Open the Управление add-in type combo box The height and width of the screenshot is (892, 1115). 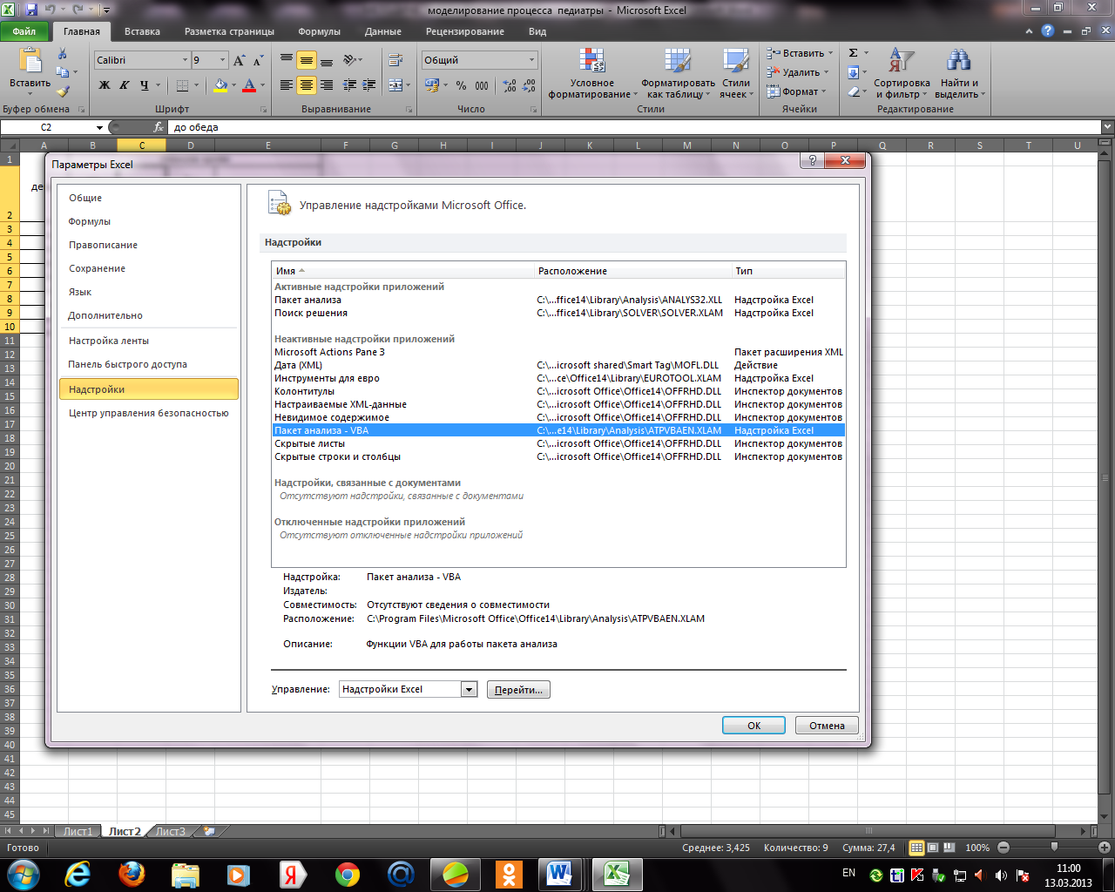[x=408, y=689]
